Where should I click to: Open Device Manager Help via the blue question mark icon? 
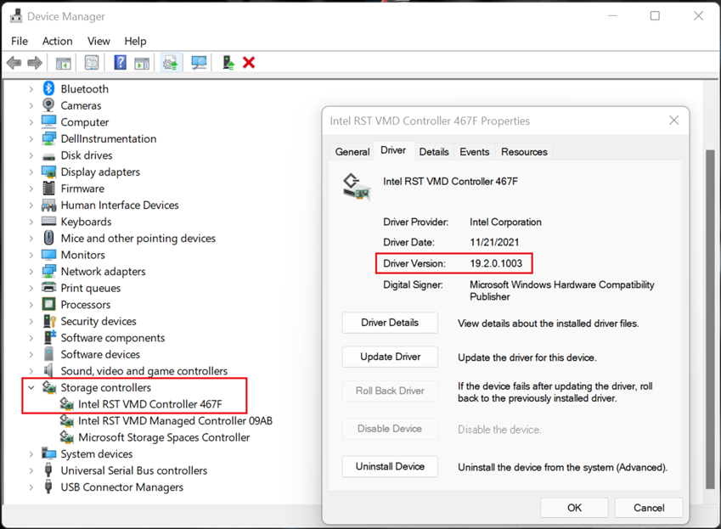click(x=119, y=62)
